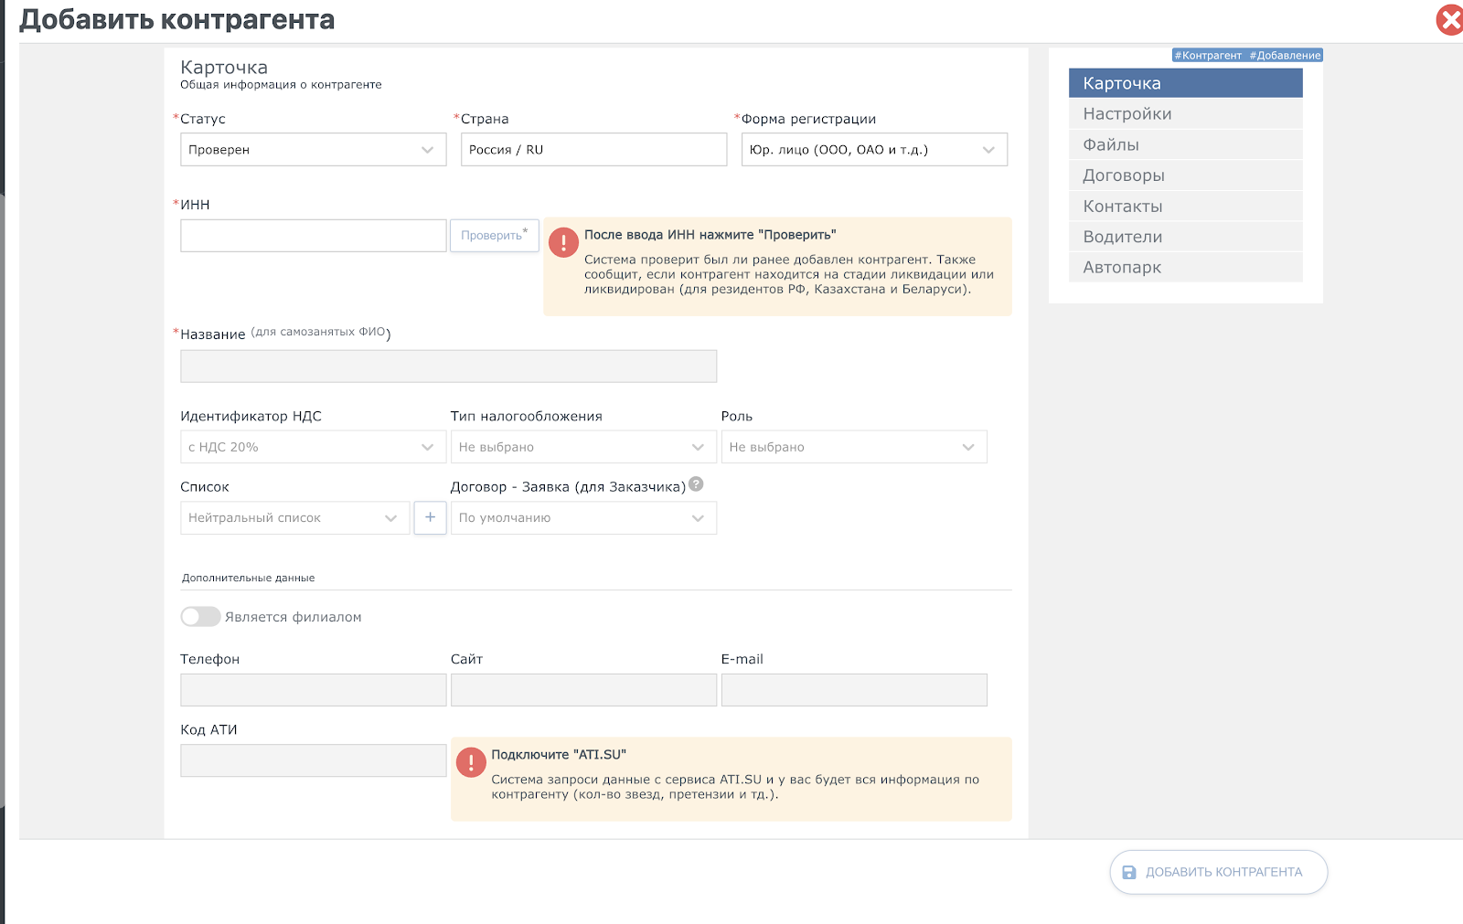Click the #Контрагент tag
This screenshot has width=1463, height=924.
pos(1208,55)
